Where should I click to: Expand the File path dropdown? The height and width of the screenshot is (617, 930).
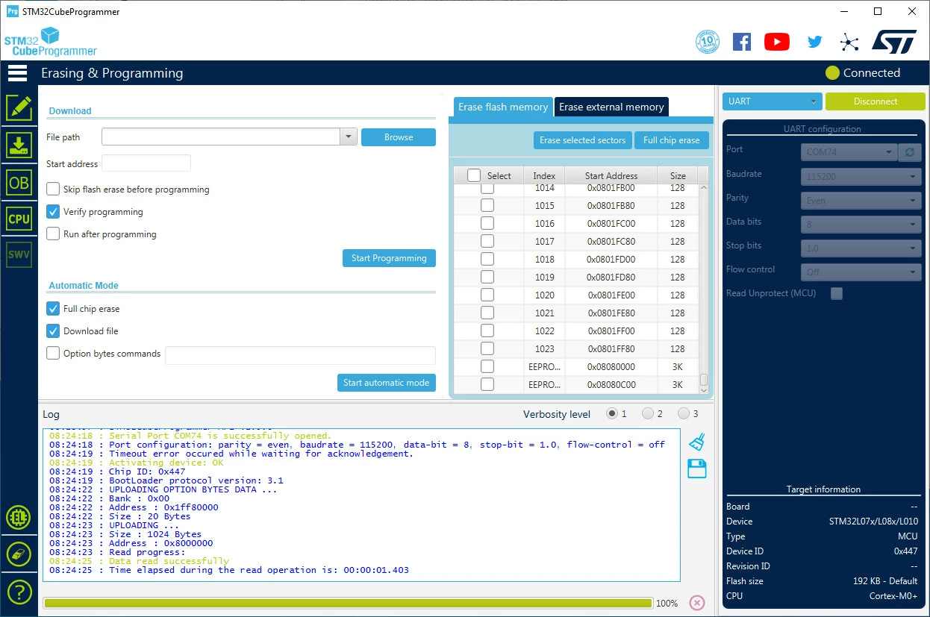point(349,137)
